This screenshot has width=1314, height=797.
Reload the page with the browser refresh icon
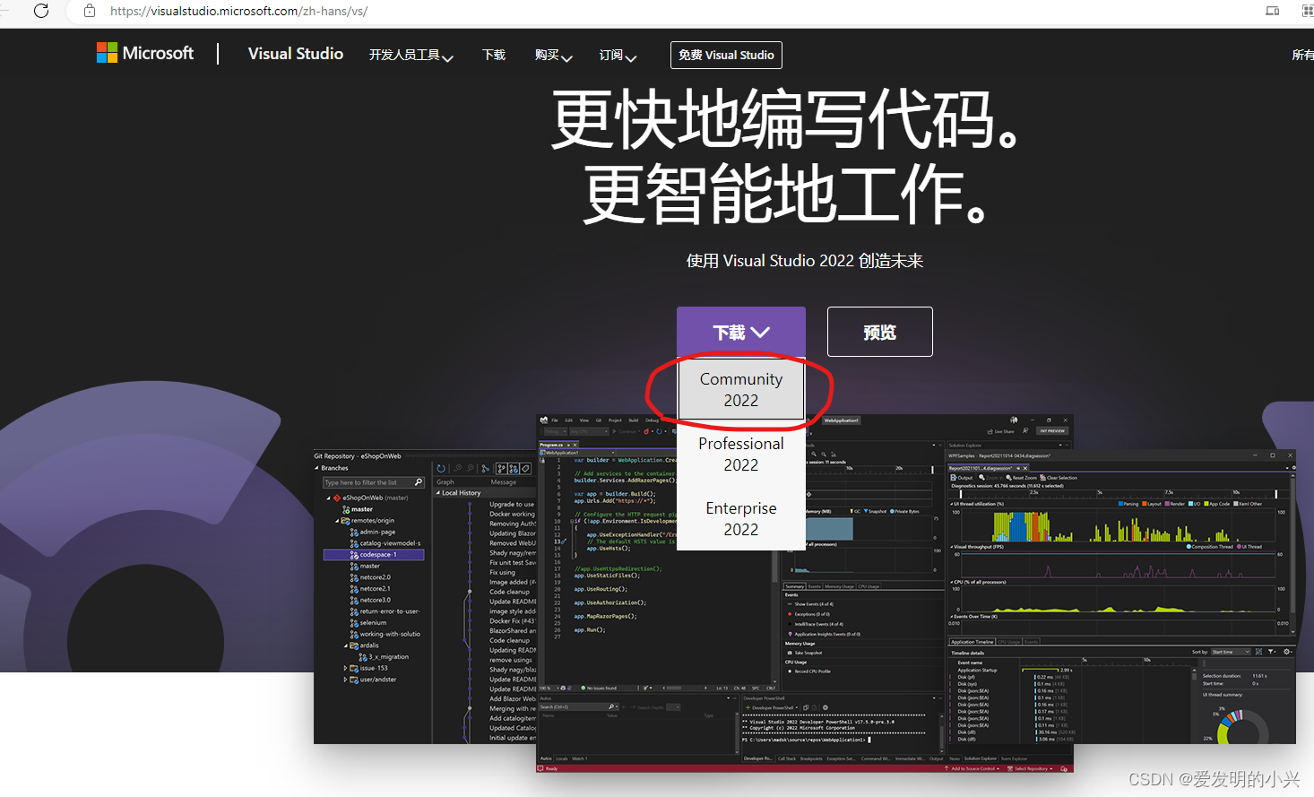point(41,11)
